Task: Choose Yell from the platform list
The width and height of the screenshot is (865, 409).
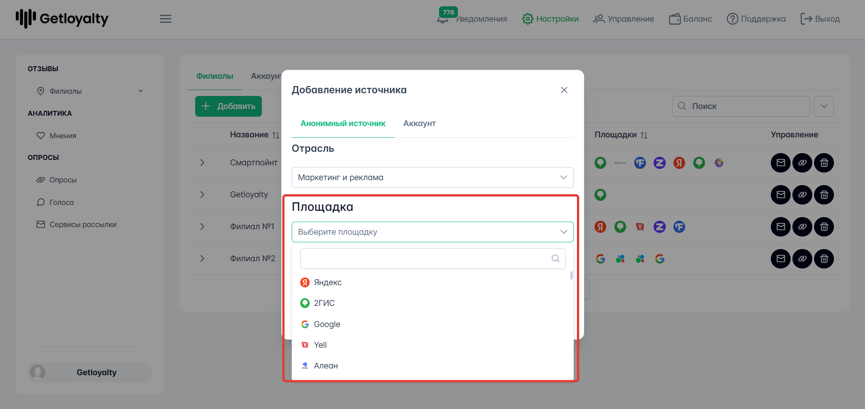Action: 432,345
